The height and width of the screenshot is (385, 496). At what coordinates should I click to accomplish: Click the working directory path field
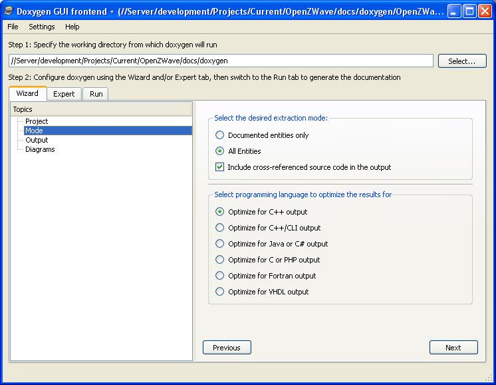coord(221,61)
